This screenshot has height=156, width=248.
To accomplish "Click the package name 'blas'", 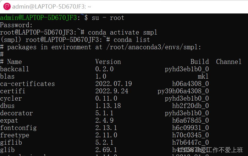I will [x=7, y=76].
